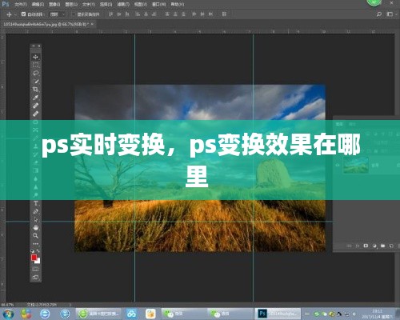Select the Rectangular Marquee tool
Screen dimensions: 400x320
(35, 65)
